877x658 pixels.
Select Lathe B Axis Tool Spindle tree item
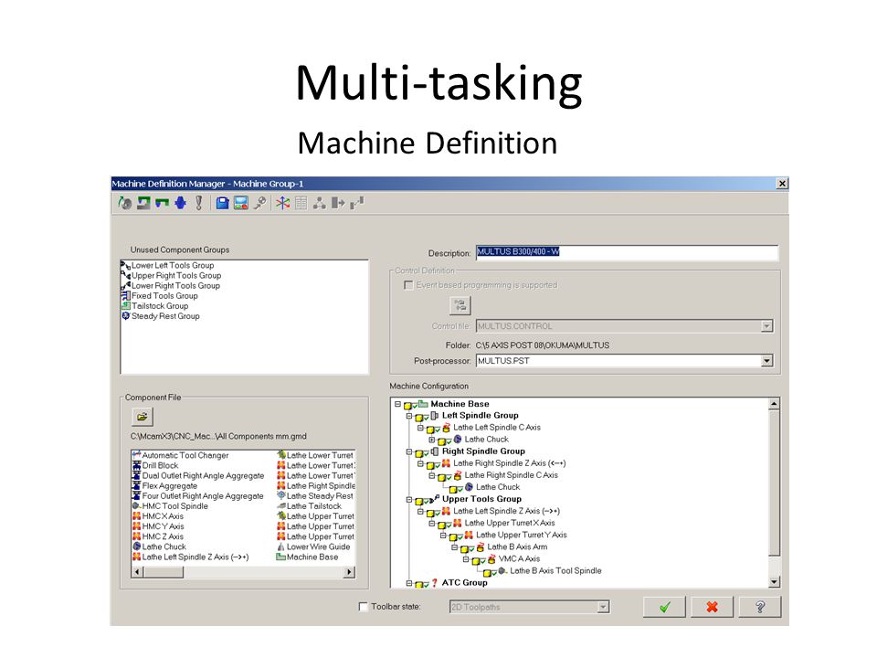tap(555, 570)
